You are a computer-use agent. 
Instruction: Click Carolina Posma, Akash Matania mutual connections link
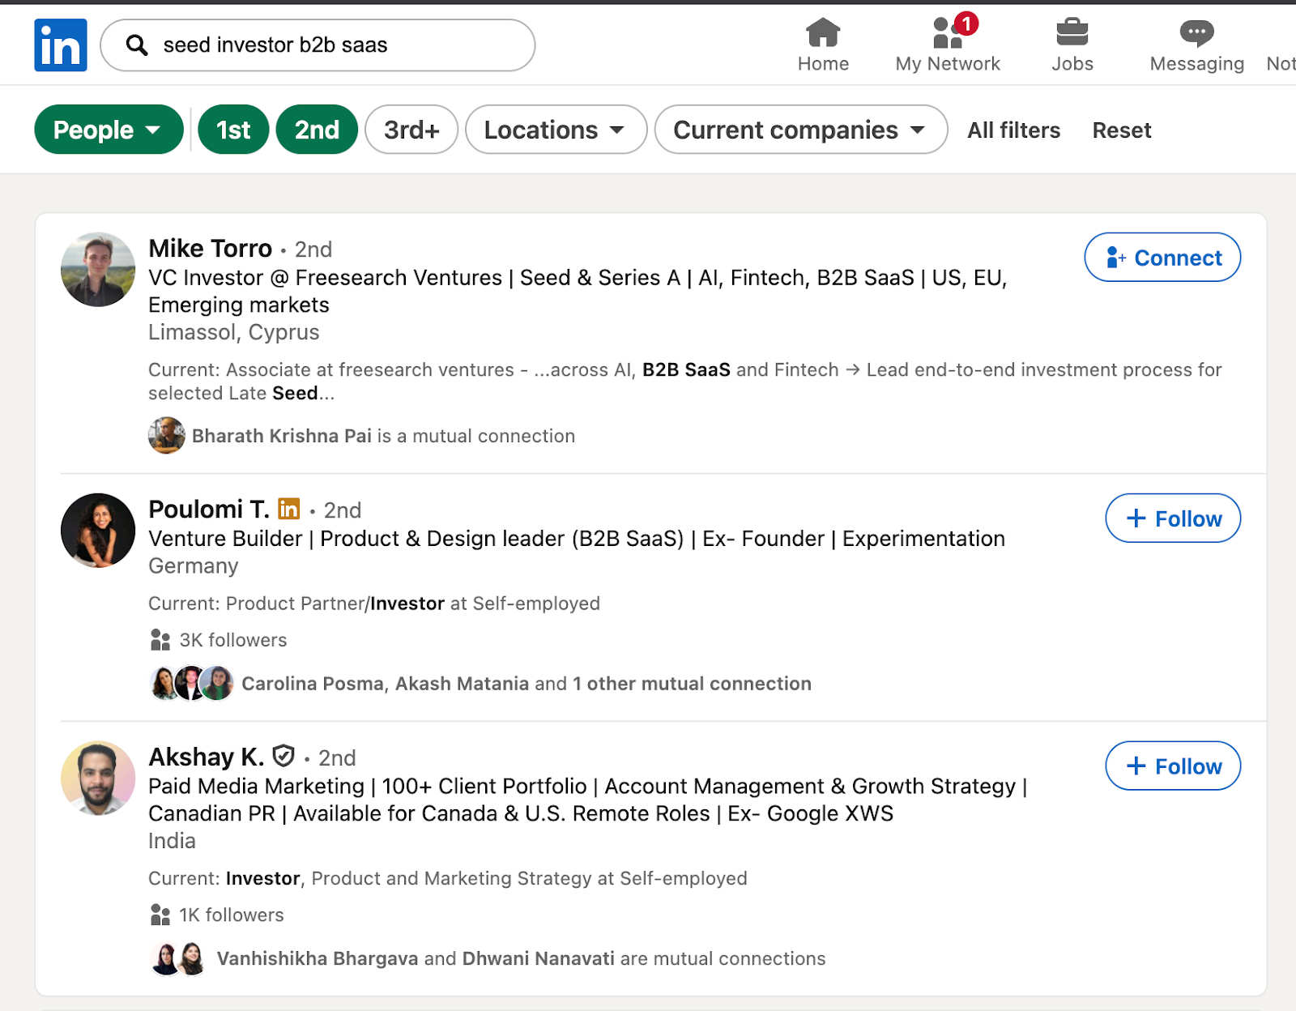pos(526,684)
